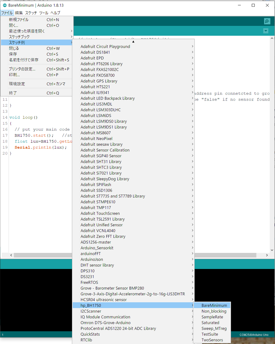The height and width of the screenshot is (344, 275).
Task: Expand the ArduinoJson examples submenu
Action: (92, 259)
